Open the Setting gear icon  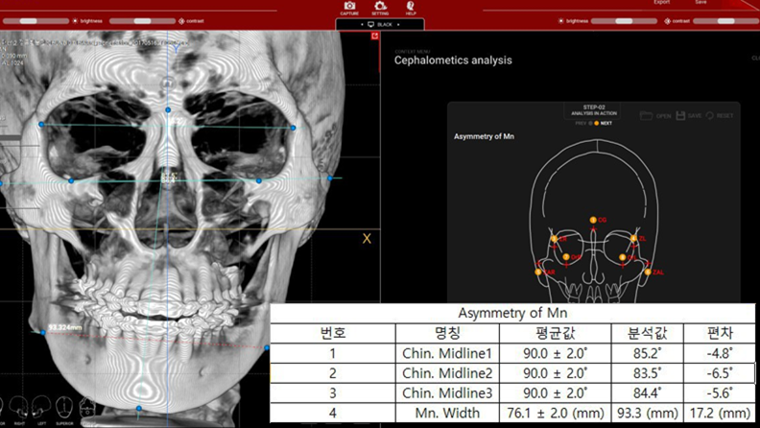coord(380,8)
